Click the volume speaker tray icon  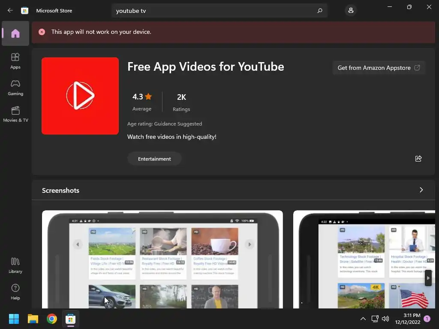click(385, 319)
